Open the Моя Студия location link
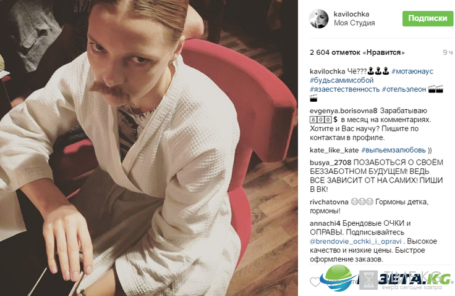455x296 pixels. point(354,23)
